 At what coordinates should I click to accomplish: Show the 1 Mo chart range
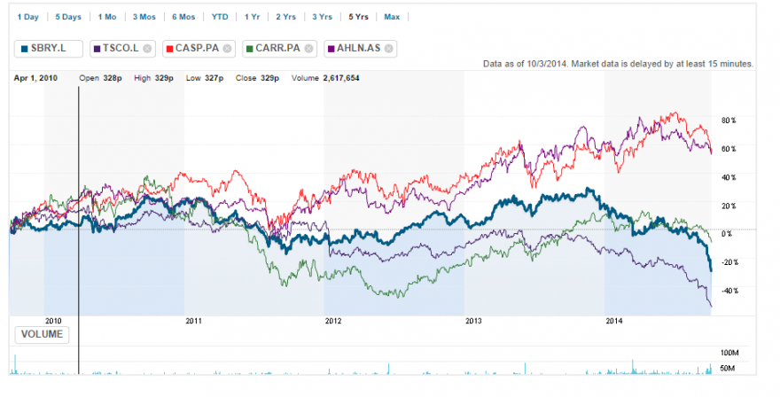click(107, 17)
